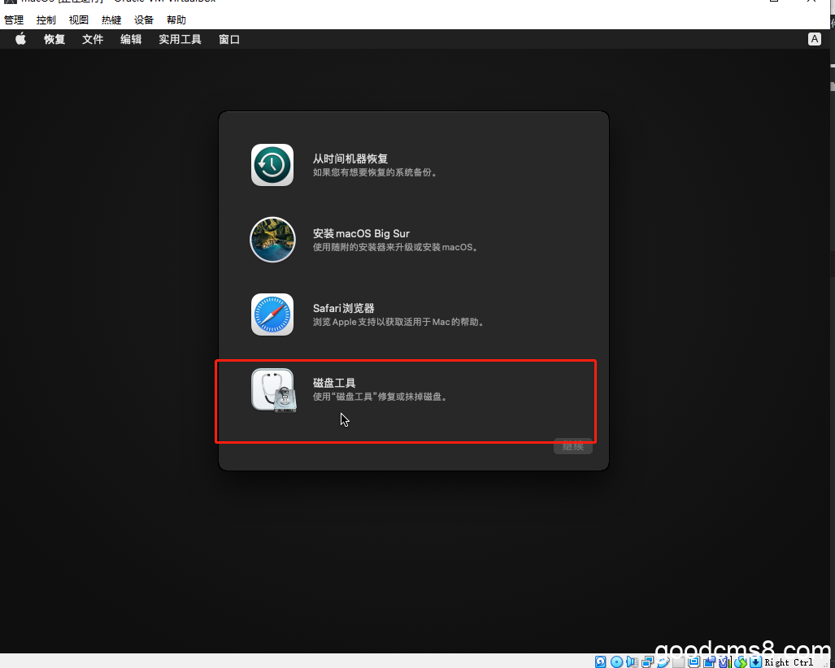
Task: Click the VirtualBox display status icon
Action: 694,661
